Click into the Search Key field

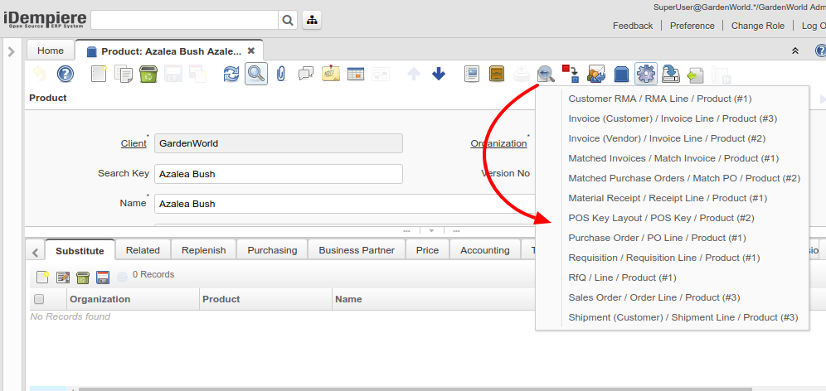[x=278, y=174]
